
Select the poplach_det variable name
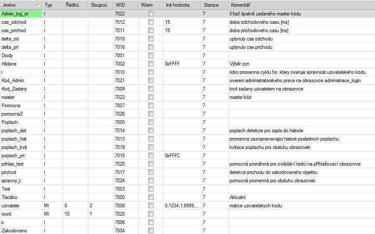(x=14, y=131)
